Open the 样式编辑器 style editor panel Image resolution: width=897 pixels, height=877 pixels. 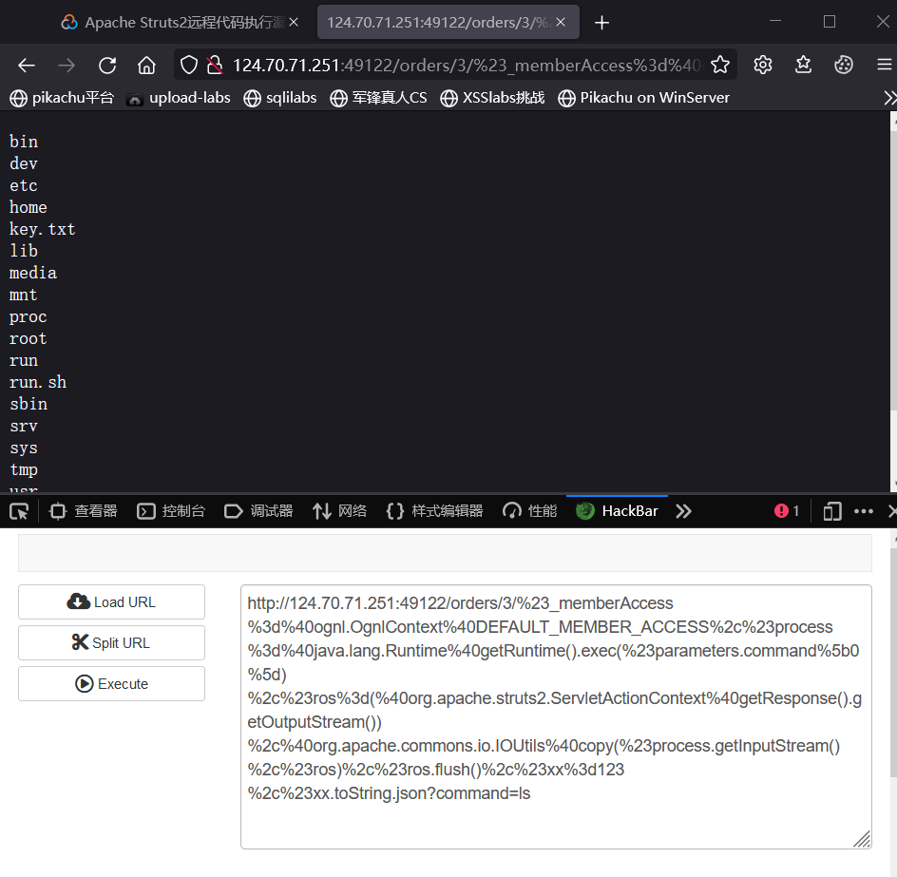click(435, 511)
